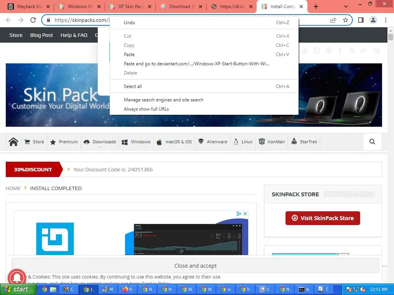394x295 pixels.
Task: Open the Chrome three-dot menu
Action: (x=386, y=20)
